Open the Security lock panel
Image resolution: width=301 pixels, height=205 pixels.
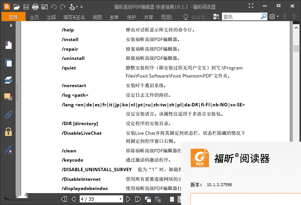[8, 132]
